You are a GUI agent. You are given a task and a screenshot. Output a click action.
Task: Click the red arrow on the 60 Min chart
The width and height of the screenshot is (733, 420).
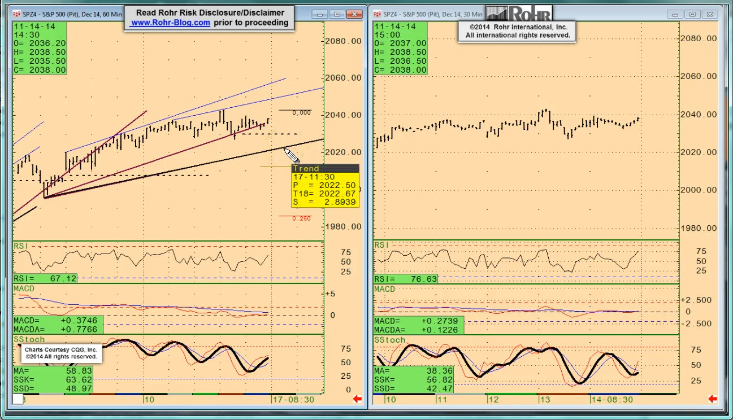[357, 399]
